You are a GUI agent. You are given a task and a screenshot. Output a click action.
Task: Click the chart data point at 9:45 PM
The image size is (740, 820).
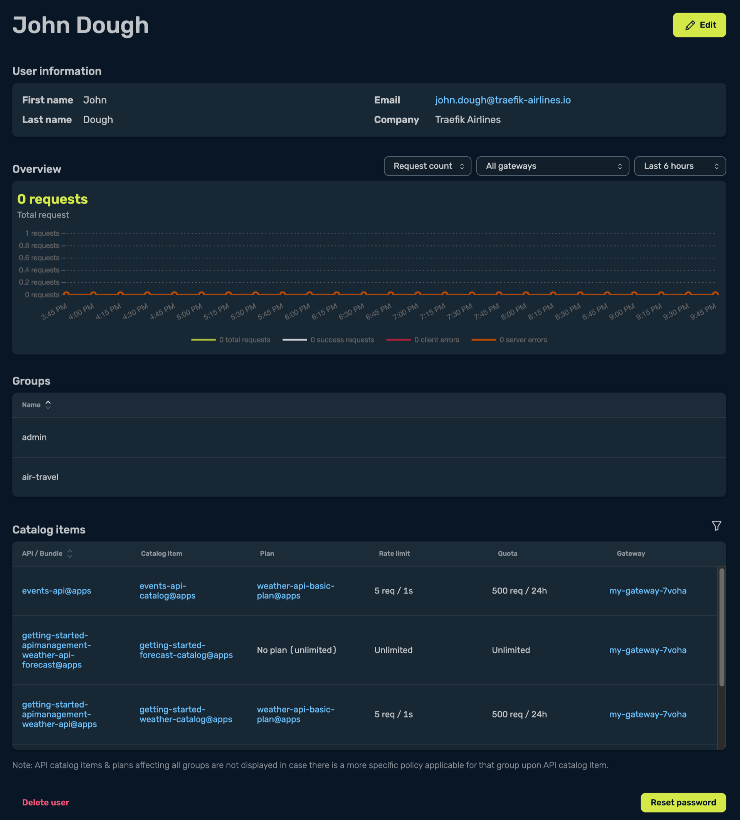(x=715, y=294)
